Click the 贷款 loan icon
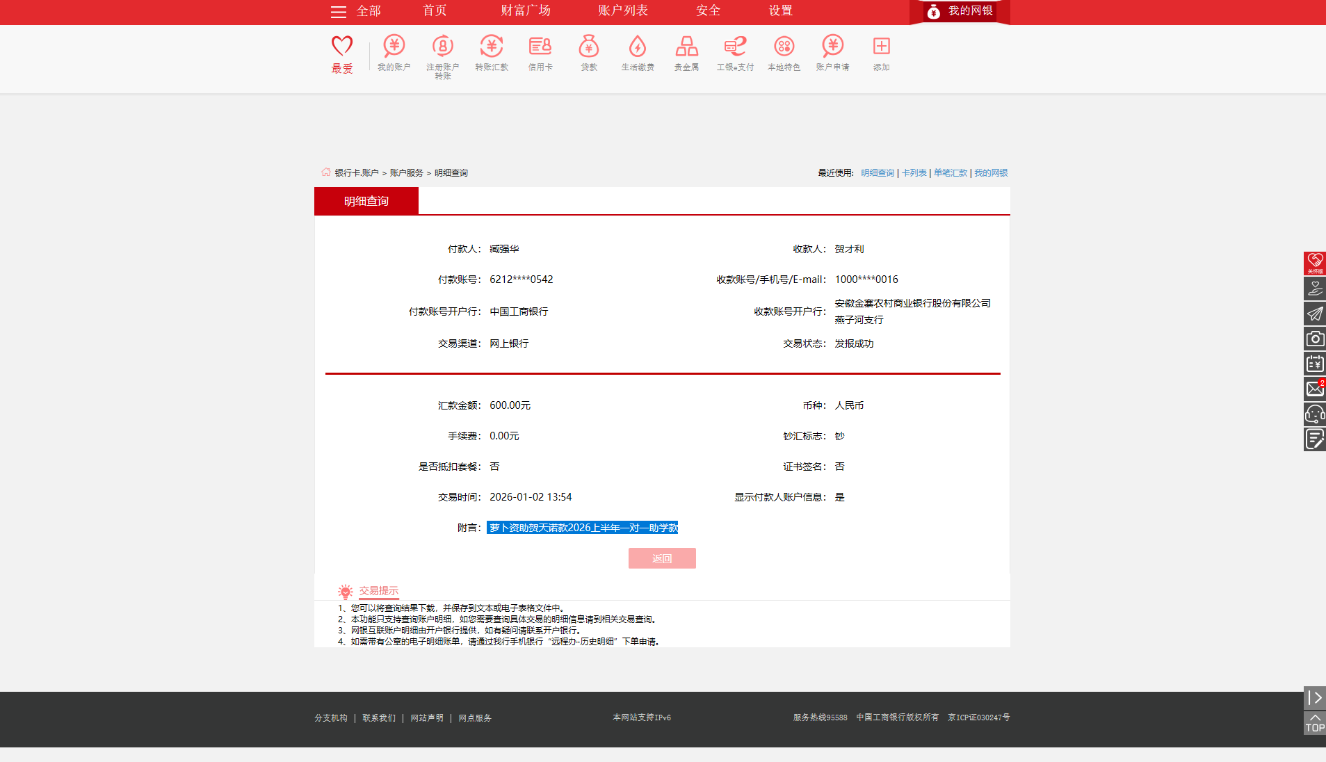 tap(589, 54)
